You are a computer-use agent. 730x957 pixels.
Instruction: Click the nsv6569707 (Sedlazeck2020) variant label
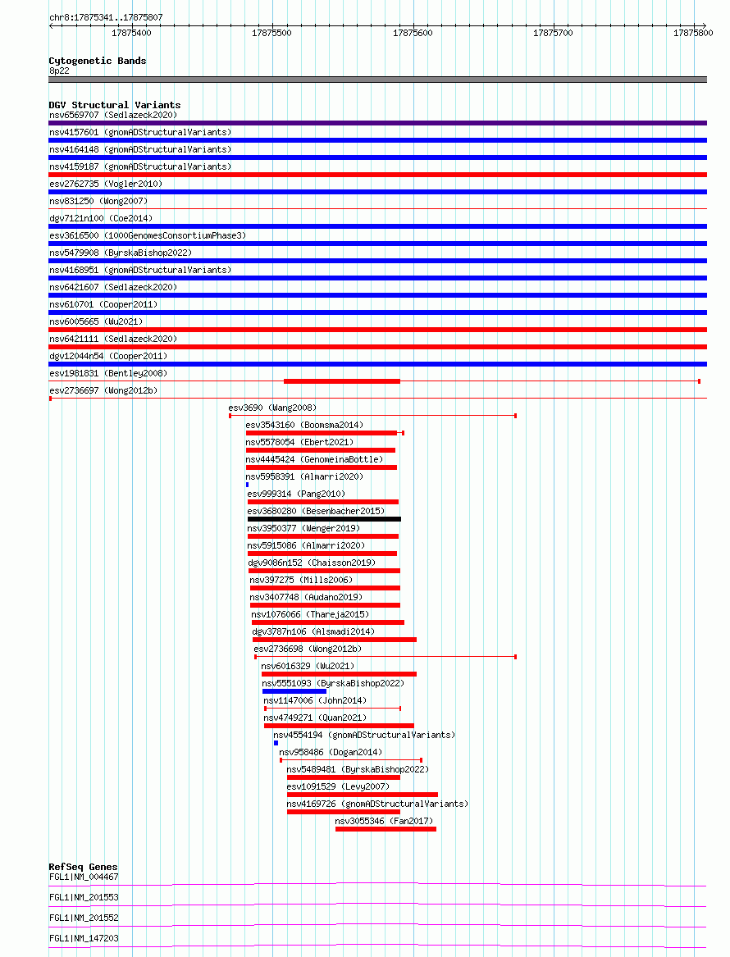point(113,115)
